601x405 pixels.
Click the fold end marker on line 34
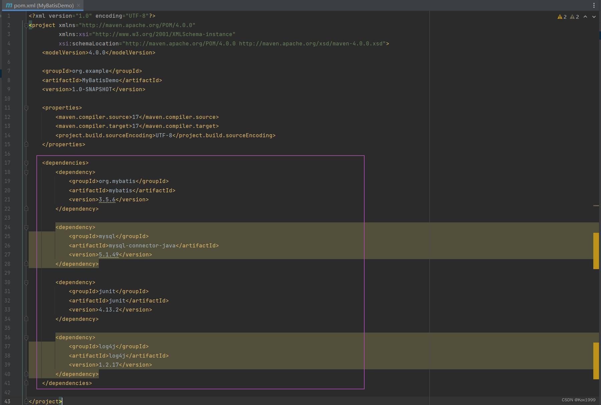click(26, 319)
